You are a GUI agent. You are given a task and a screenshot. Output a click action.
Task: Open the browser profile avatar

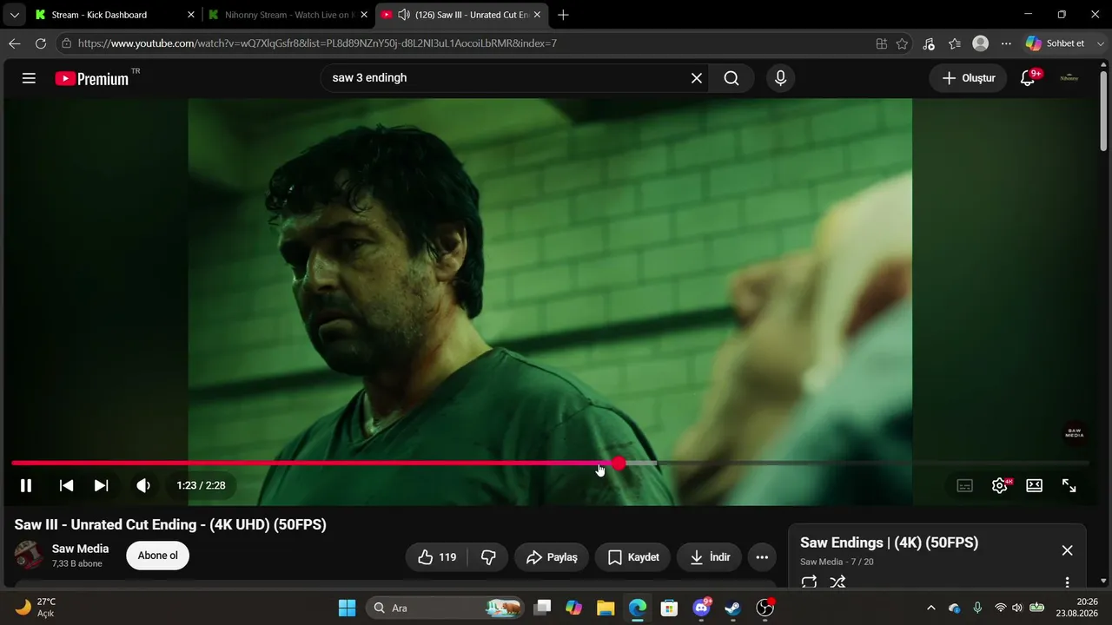tap(981, 43)
